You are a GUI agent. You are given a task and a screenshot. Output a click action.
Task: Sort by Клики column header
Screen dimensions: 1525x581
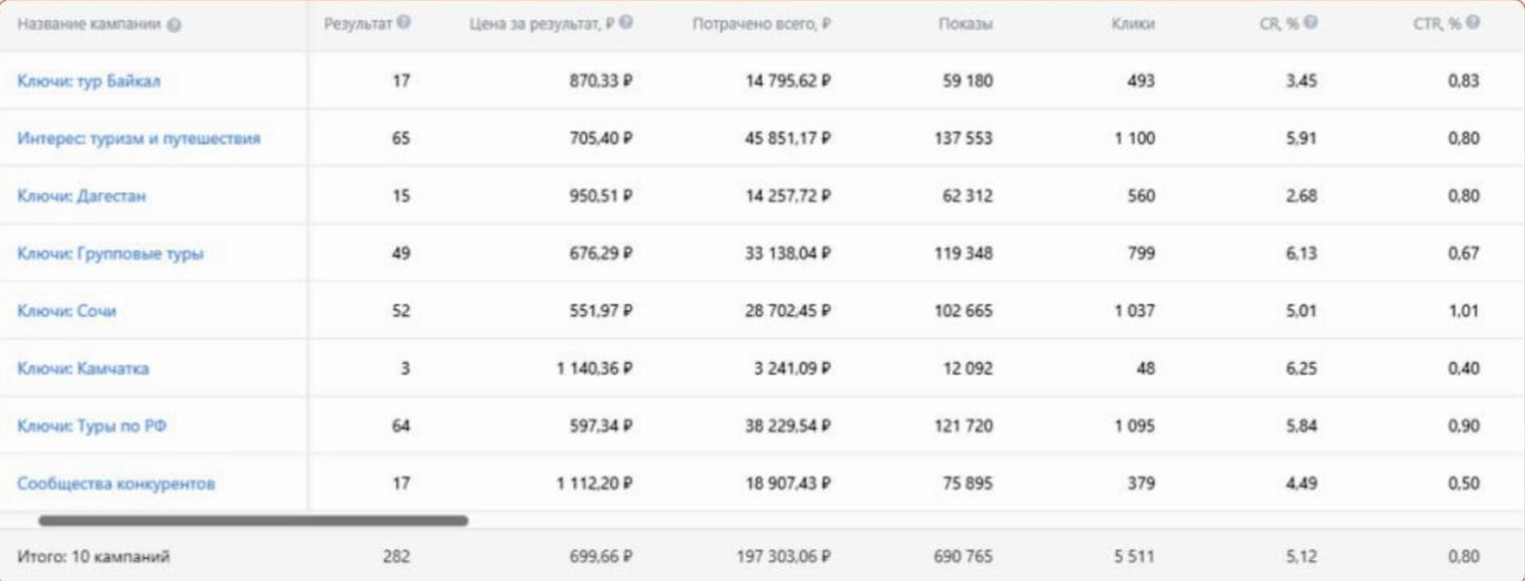click(1133, 24)
